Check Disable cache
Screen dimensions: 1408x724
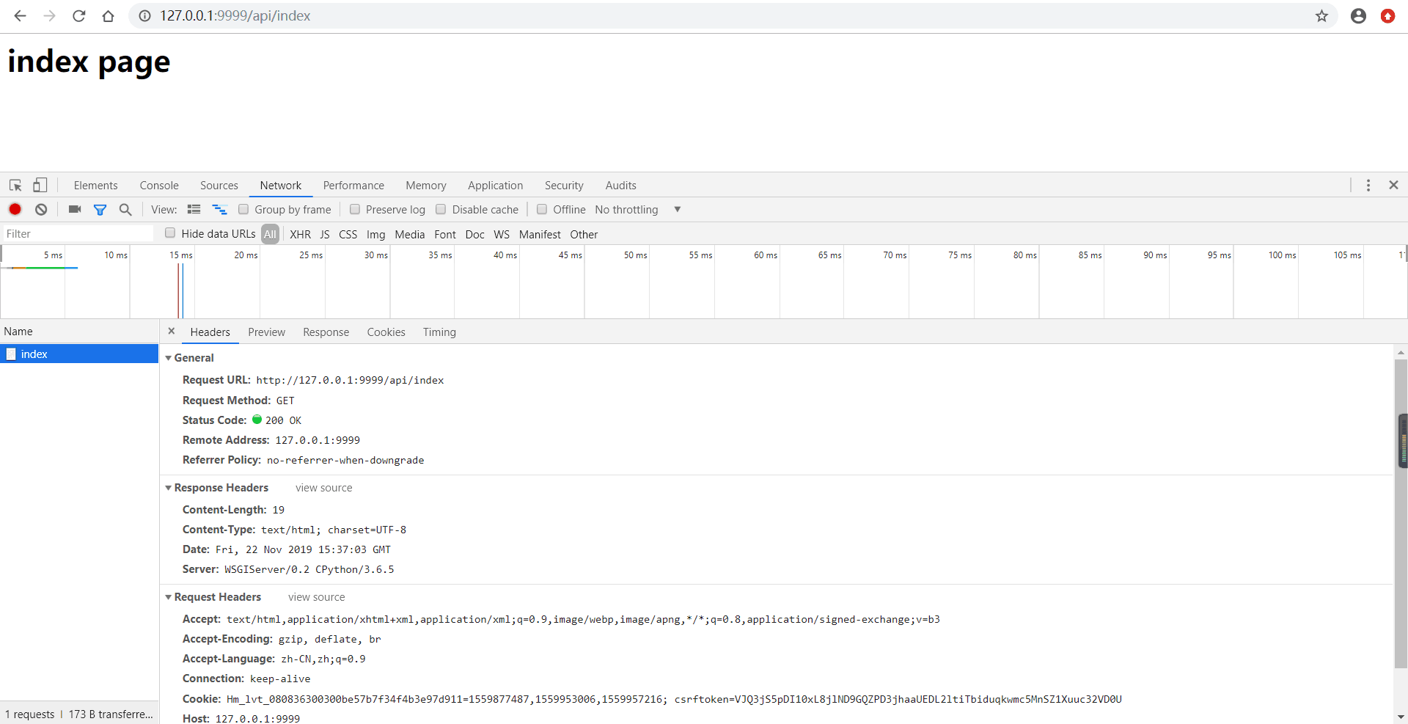[x=441, y=209]
